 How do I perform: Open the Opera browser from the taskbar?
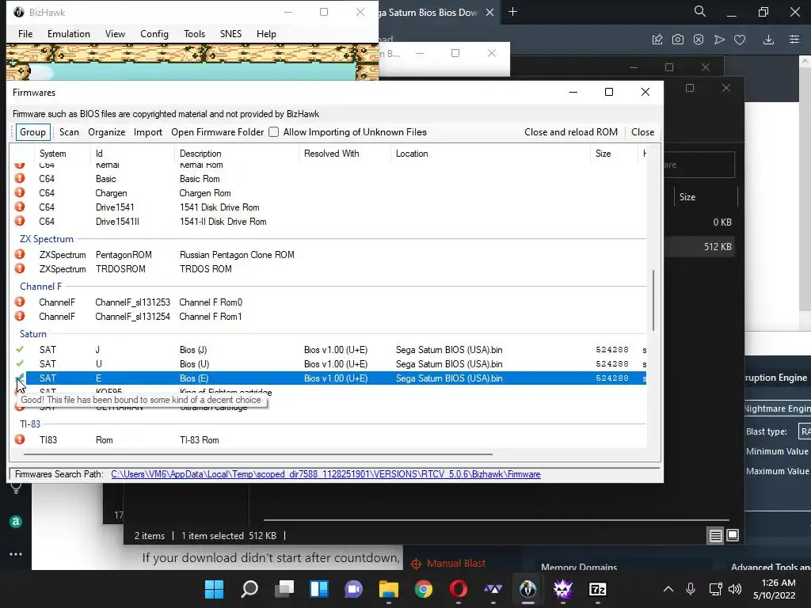click(x=459, y=589)
